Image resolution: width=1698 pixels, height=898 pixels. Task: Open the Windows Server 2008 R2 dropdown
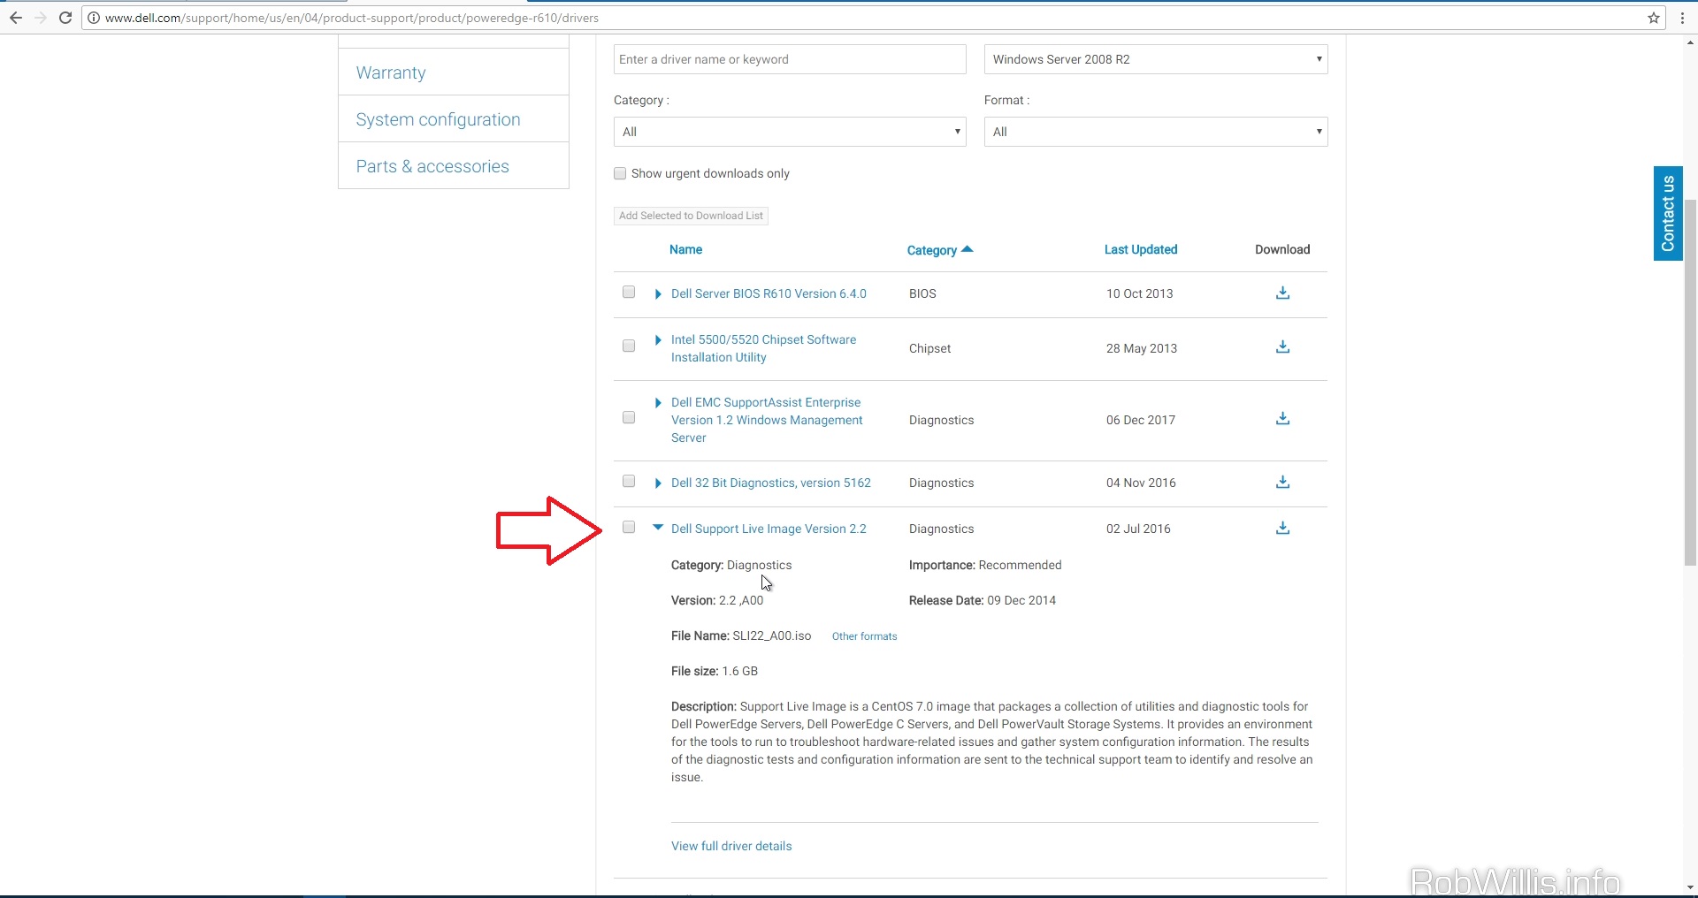tap(1156, 59)
